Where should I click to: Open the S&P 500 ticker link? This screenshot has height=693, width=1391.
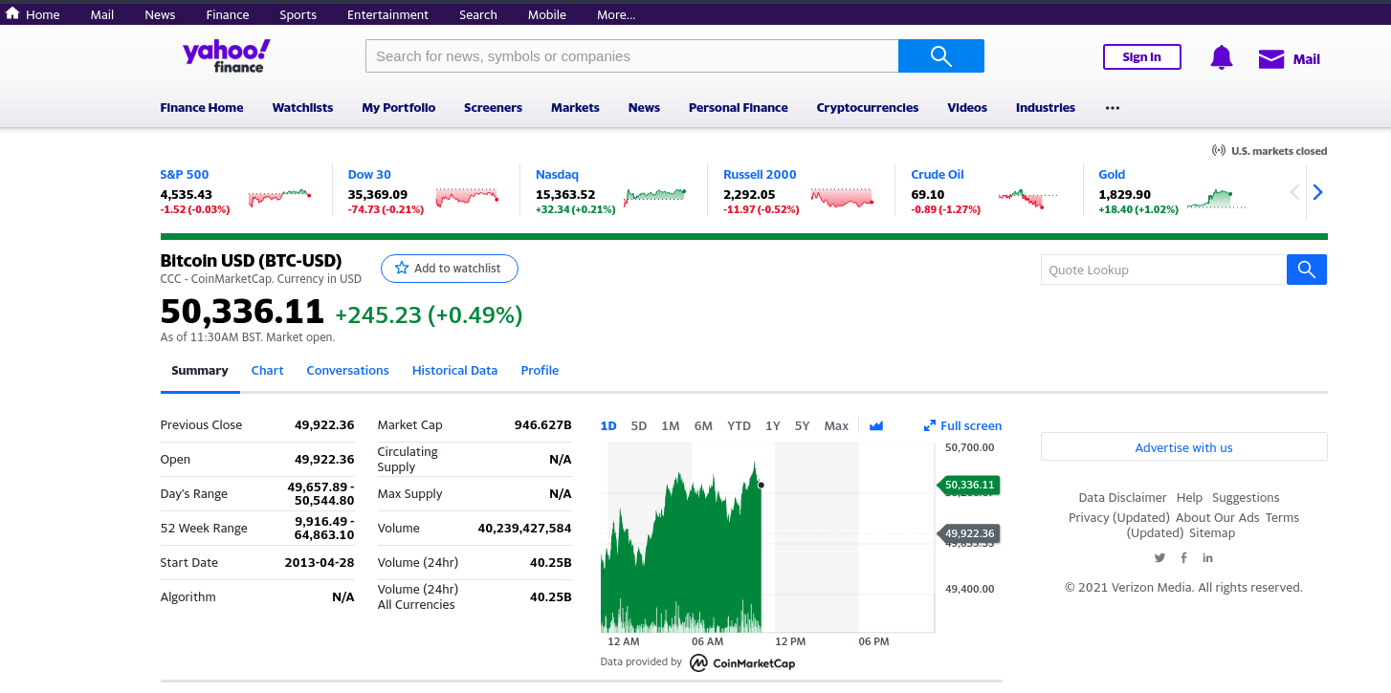click(x=185, y=175)
